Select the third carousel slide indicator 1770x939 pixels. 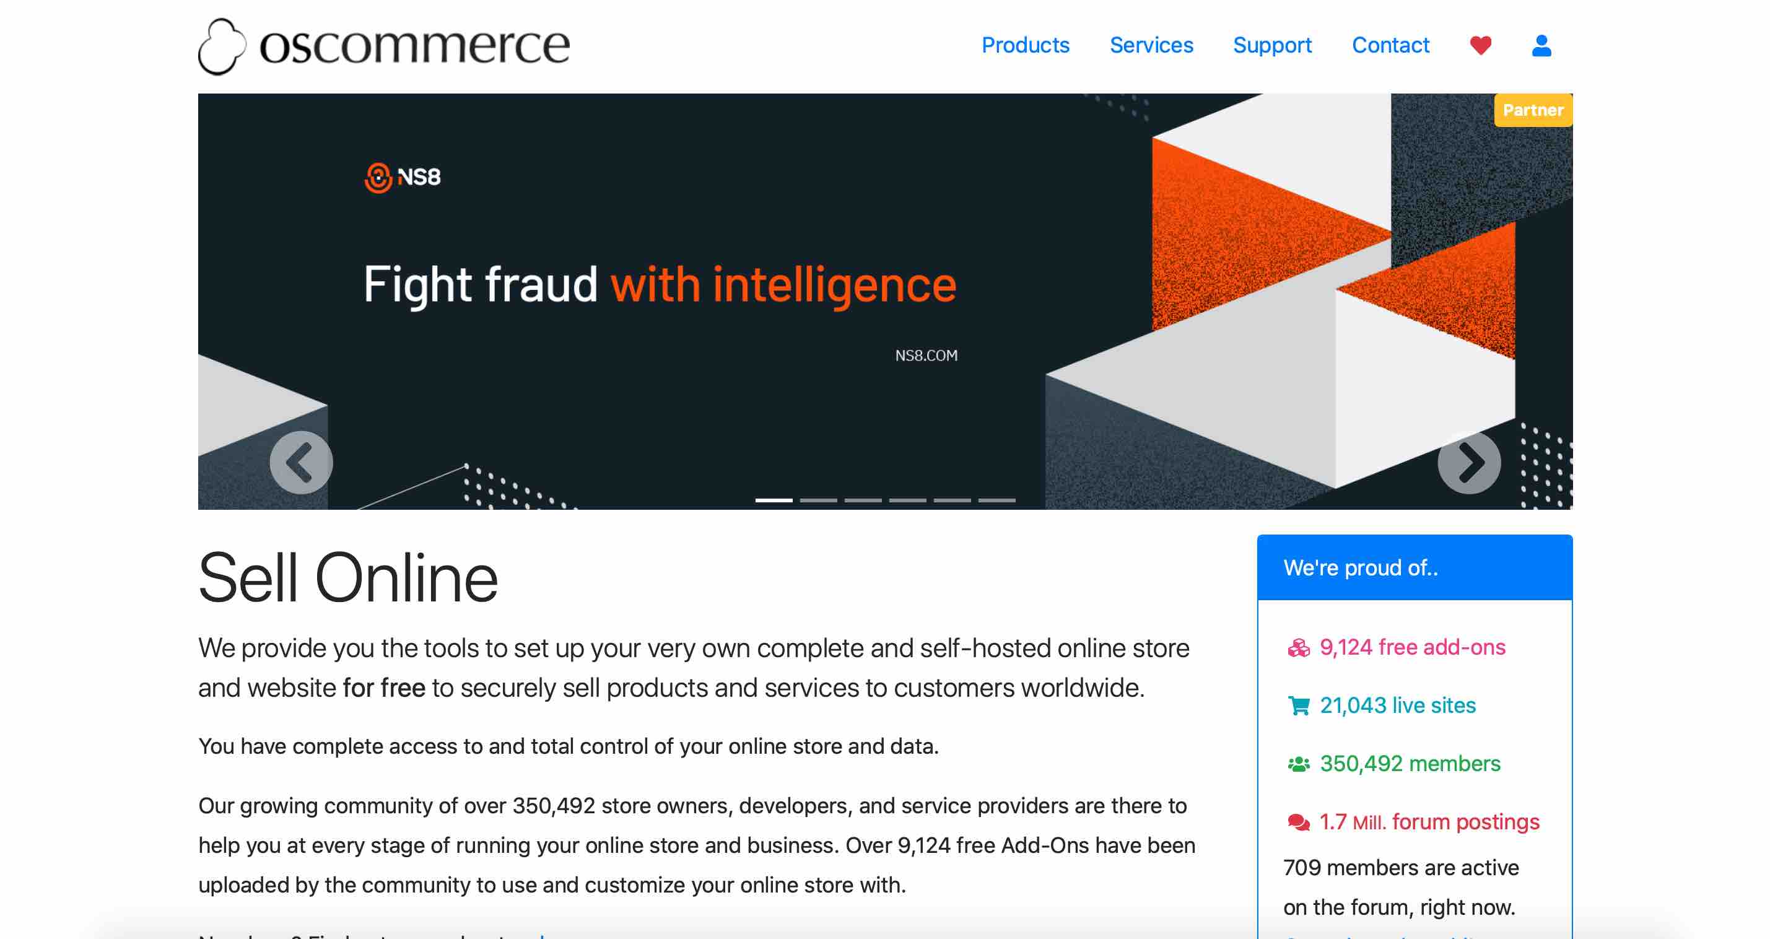coord(863,500)
